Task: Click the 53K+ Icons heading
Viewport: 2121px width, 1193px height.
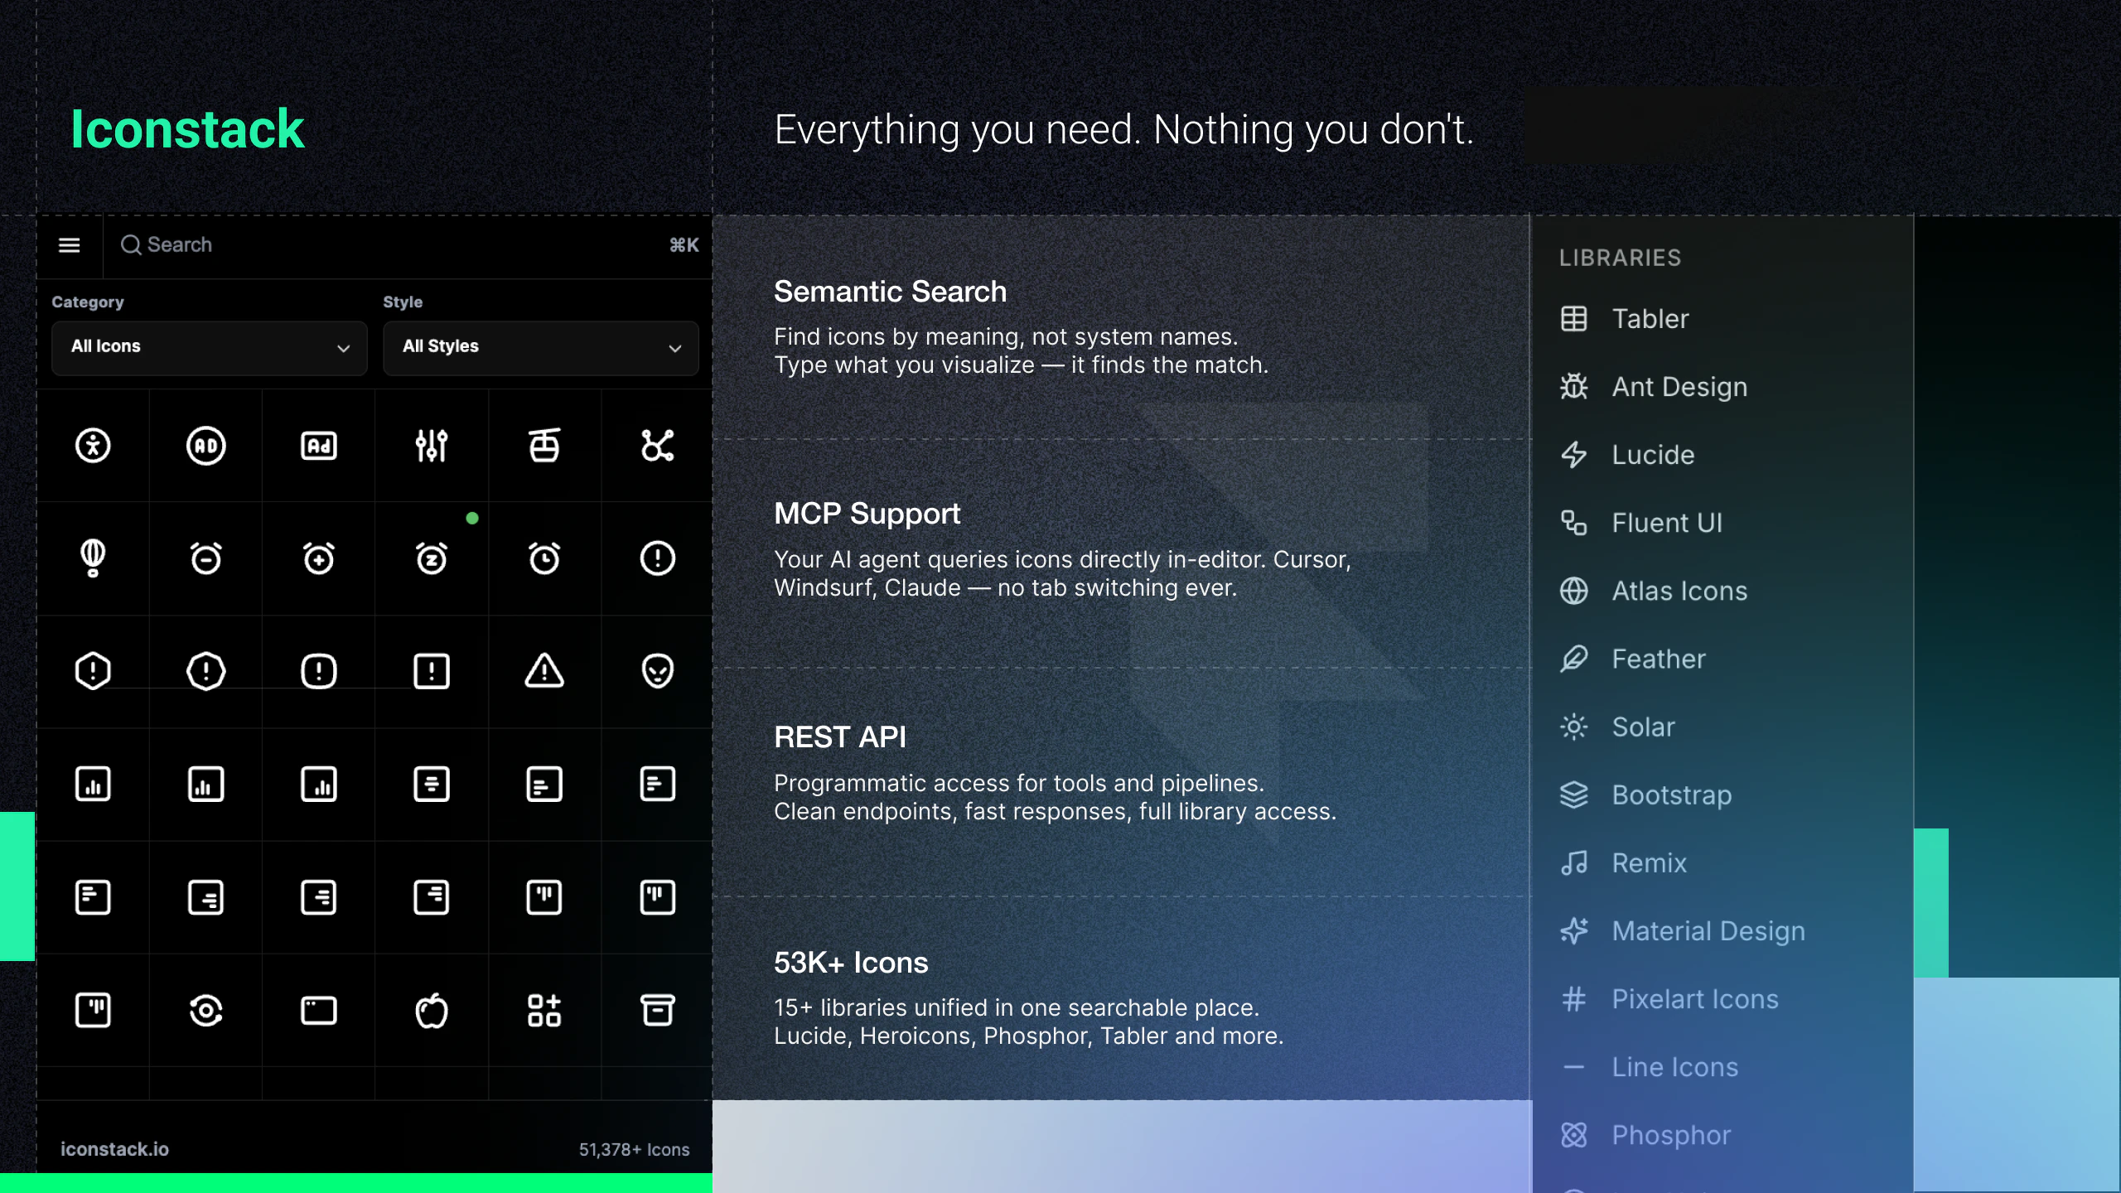Action: click(851, 963)
